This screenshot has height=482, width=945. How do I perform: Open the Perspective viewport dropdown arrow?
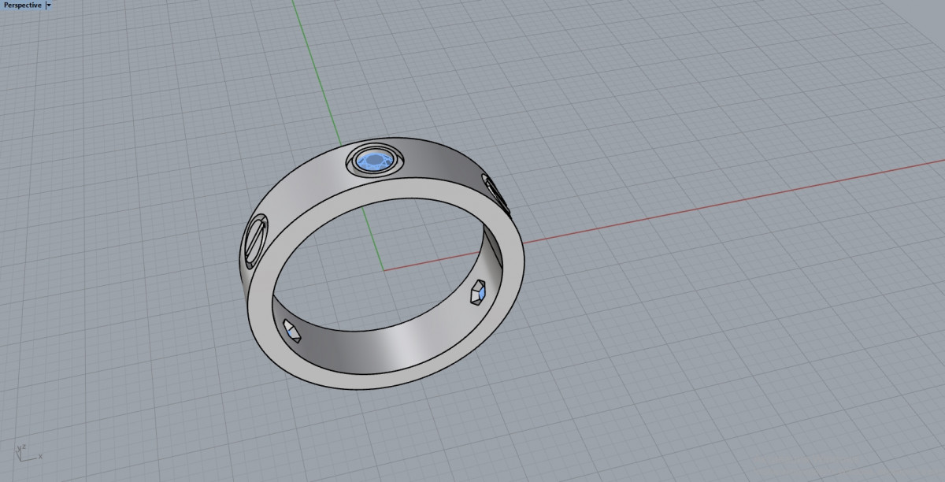[49, 5]
